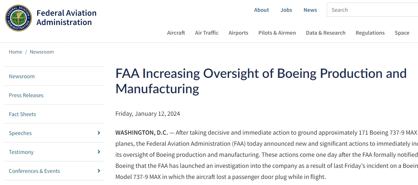Select Pilots & Airmen in navigation
The width and height of the screenshot is (418, 185).
point(277,33)
